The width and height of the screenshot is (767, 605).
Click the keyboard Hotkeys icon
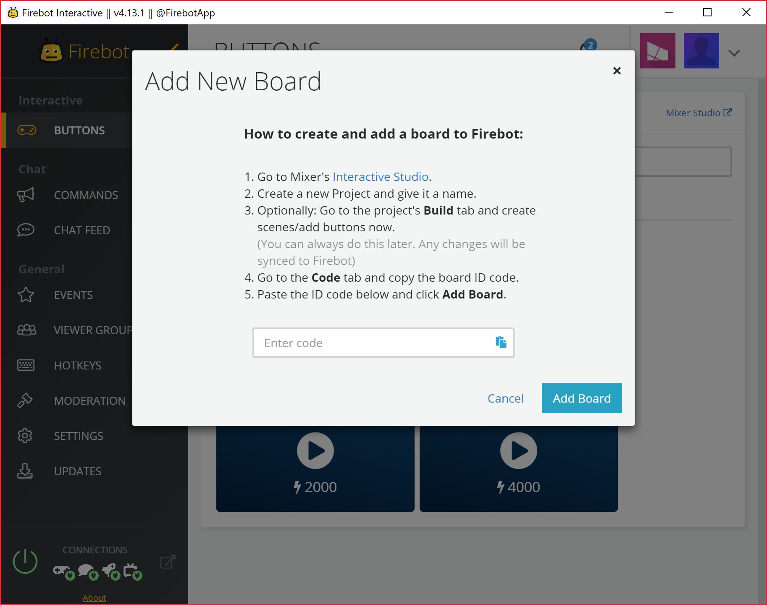click(26, 365)
